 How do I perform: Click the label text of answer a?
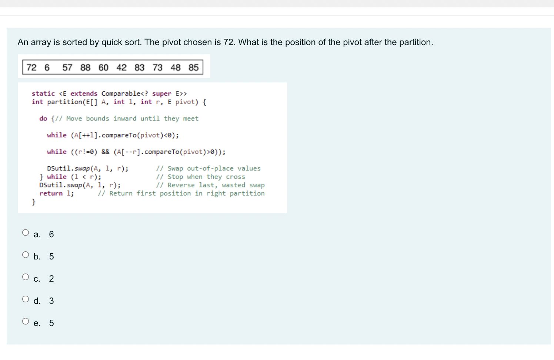(43, 234)
